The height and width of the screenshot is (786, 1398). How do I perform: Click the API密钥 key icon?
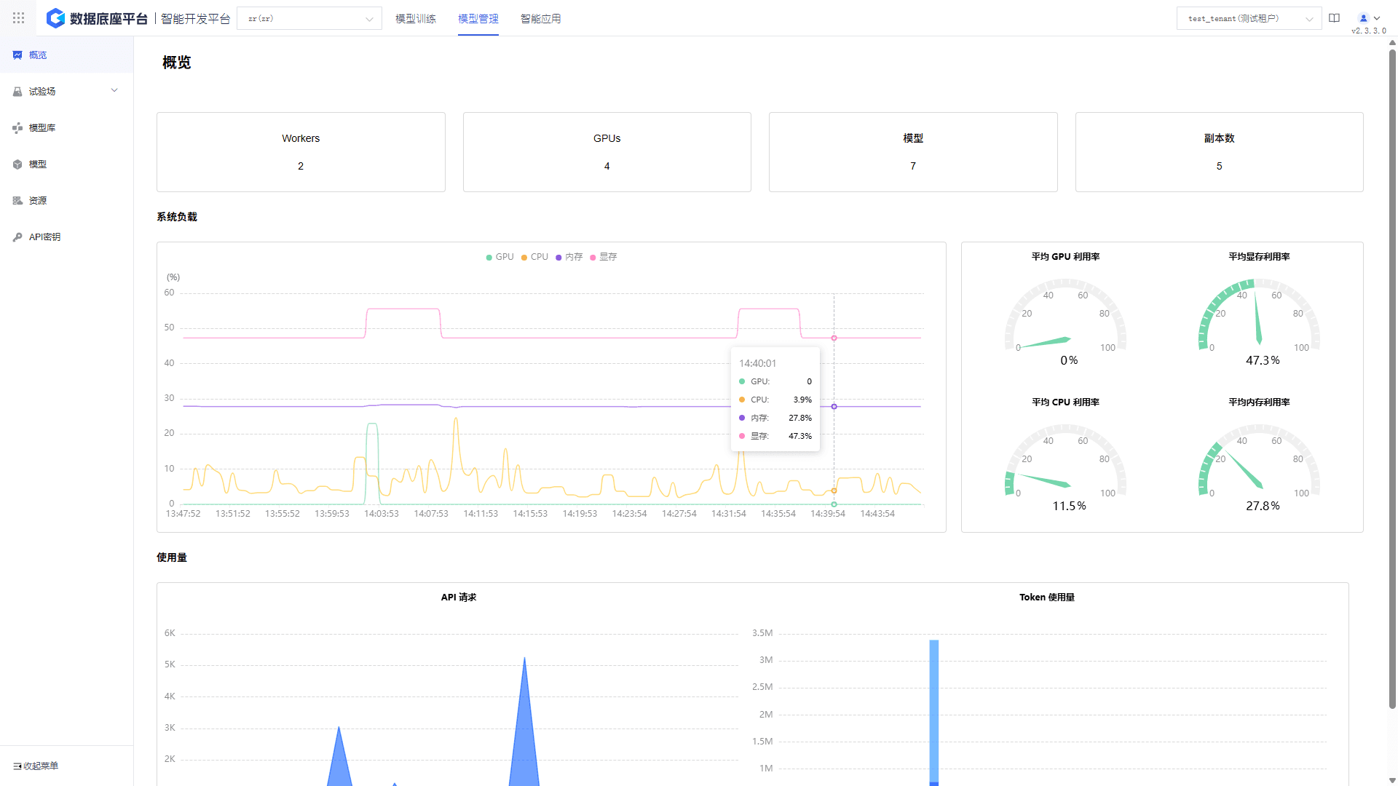click(17, 237)
